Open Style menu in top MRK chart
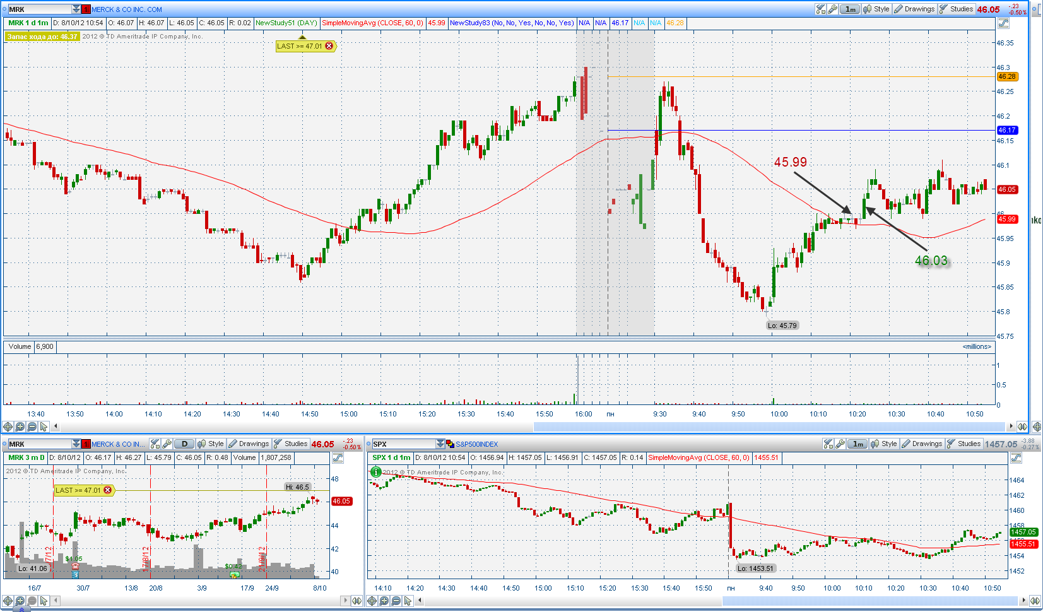Image resolution: width=1043 pixels, height=612 pixels. tap(876, 9)
